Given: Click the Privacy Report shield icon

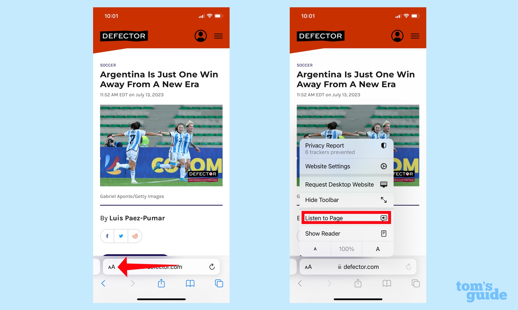Looking at the screenshot, I should coord(384,146).
